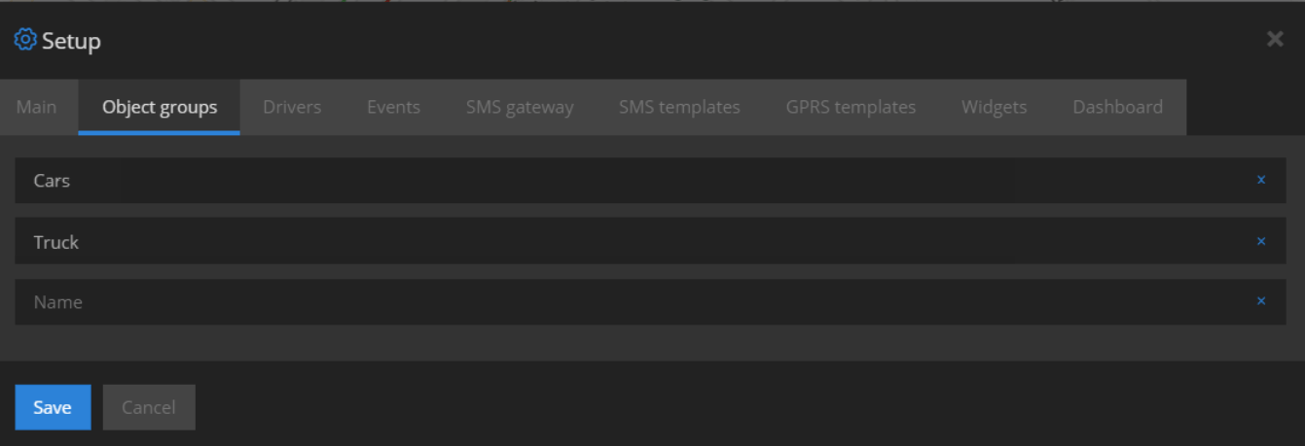Viewport: 1305px width, 446px height.
Task: Open the Widgets tab
Action: [995, 107]
